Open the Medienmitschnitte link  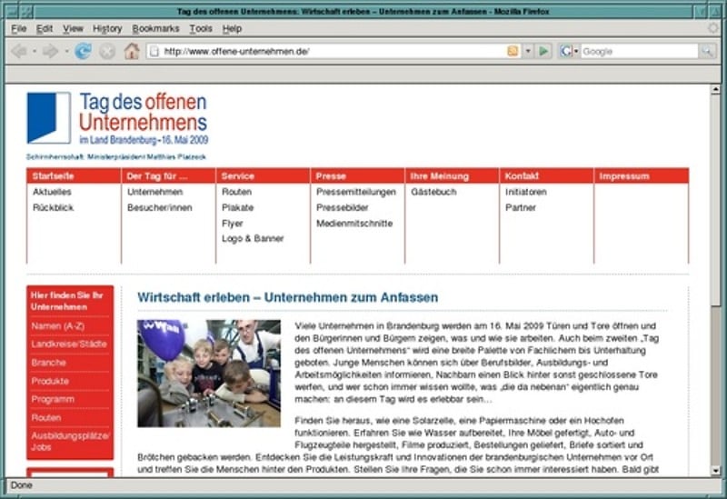(354, 224)
